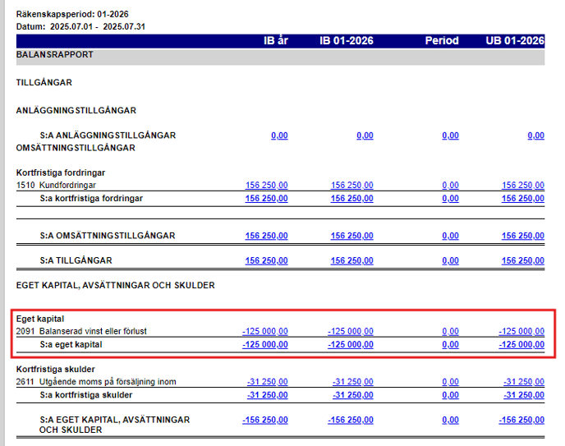Select Period total for S:A EGET KAPITAL, AVSÄTTNINGAR
Viewport: 565px width, 446px height.
[450, 420]
